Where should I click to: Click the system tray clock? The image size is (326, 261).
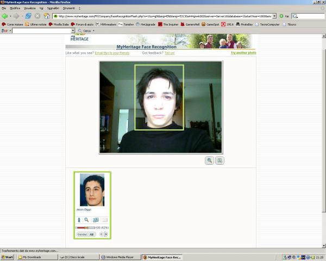coord(320,257)
